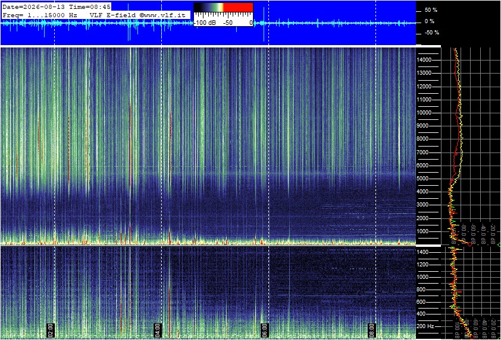Click the 11000 frequency axis label
501x340 pixels.
(424, 100)
